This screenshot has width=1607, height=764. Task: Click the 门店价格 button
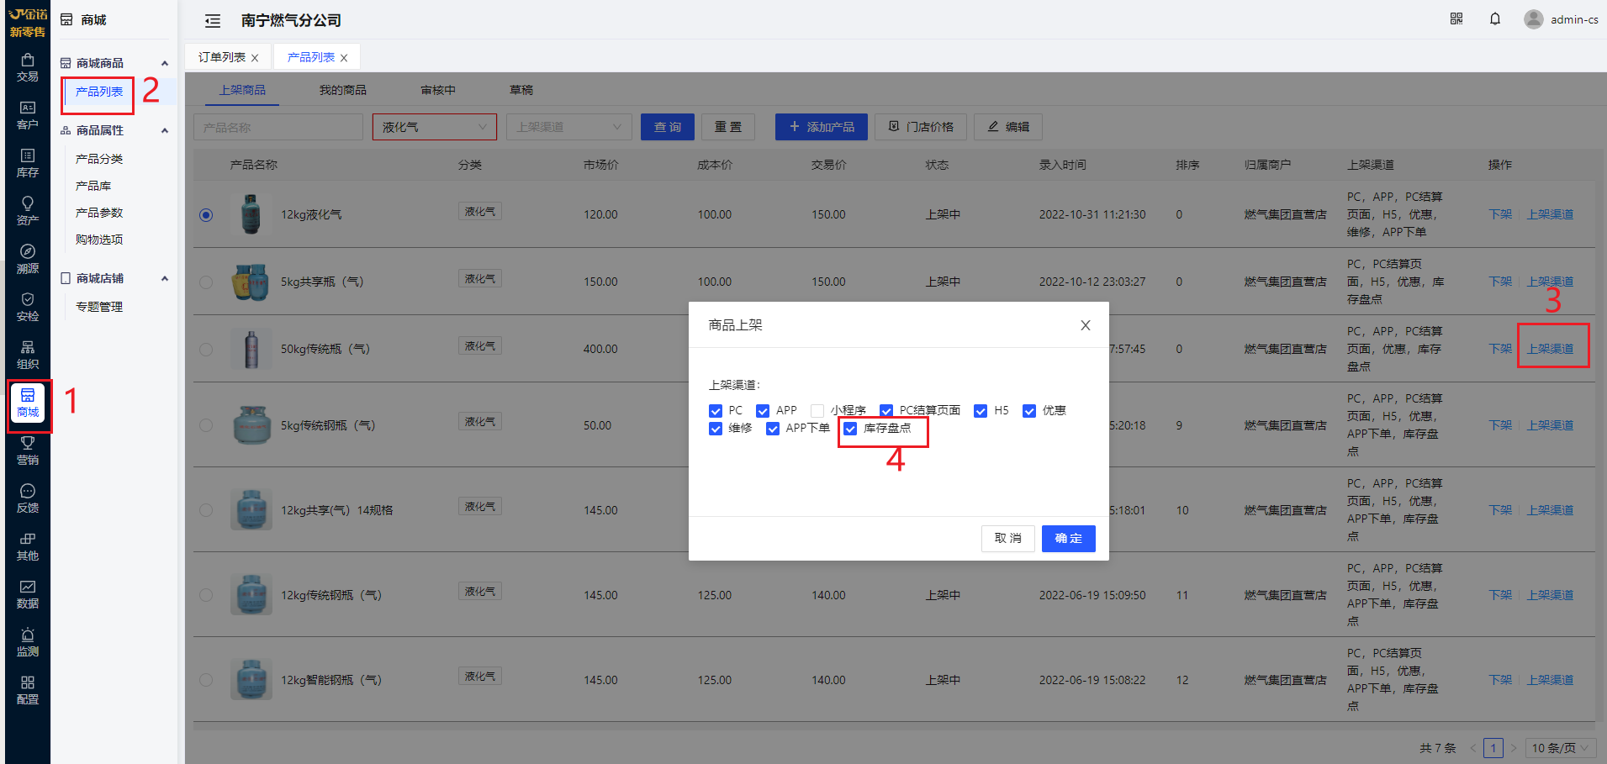(x=921, y=127)
